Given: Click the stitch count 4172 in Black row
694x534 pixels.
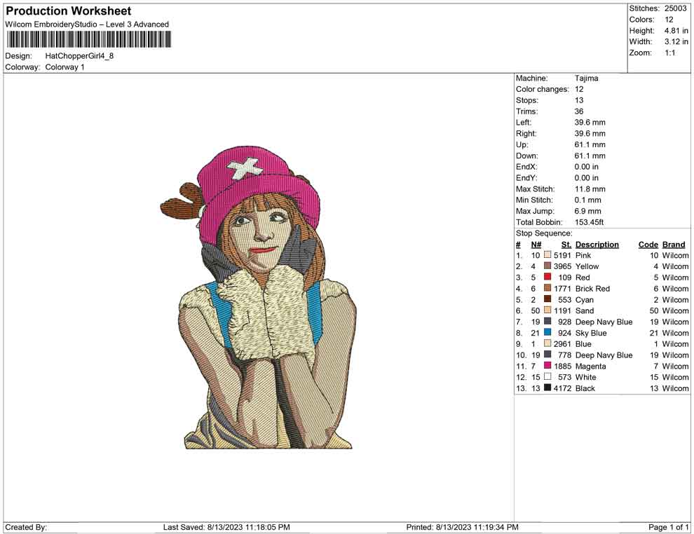Looking at the screenshot, I should coord(562,388).
